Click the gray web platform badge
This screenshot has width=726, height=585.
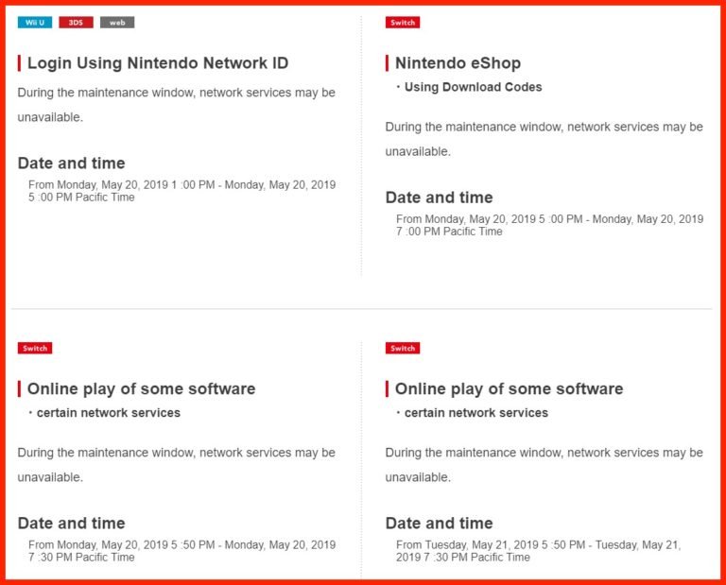tap(117, 22)
